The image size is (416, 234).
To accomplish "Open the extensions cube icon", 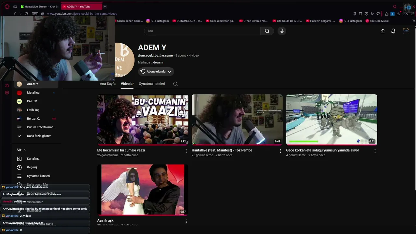I will (386, 14).
